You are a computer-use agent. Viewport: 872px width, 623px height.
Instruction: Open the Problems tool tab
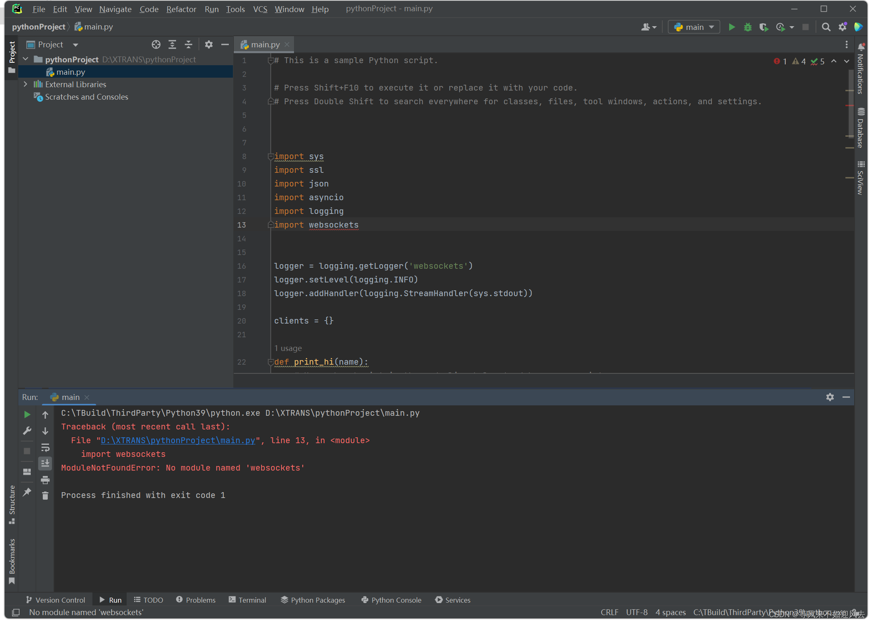196,600
